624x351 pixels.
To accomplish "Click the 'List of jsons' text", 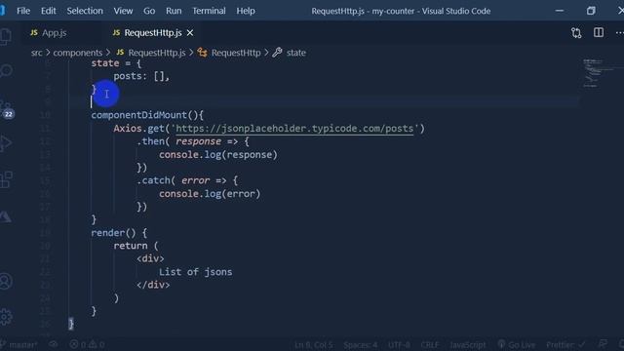I will (x=195, y=272).
